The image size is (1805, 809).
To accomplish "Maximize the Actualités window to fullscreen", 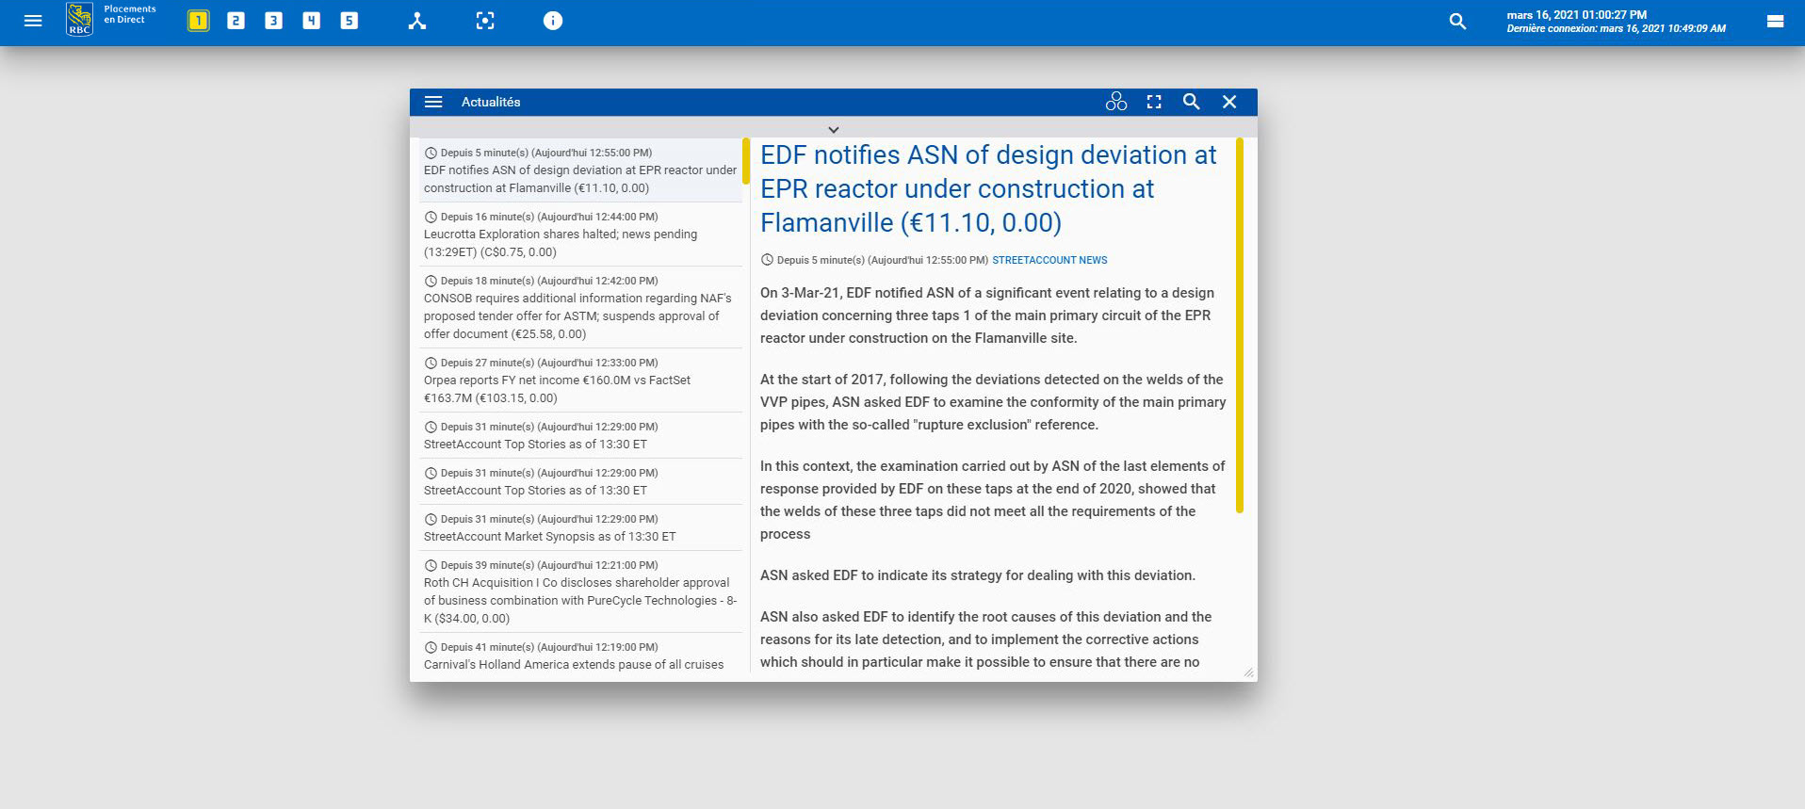I will [1154, 102].
